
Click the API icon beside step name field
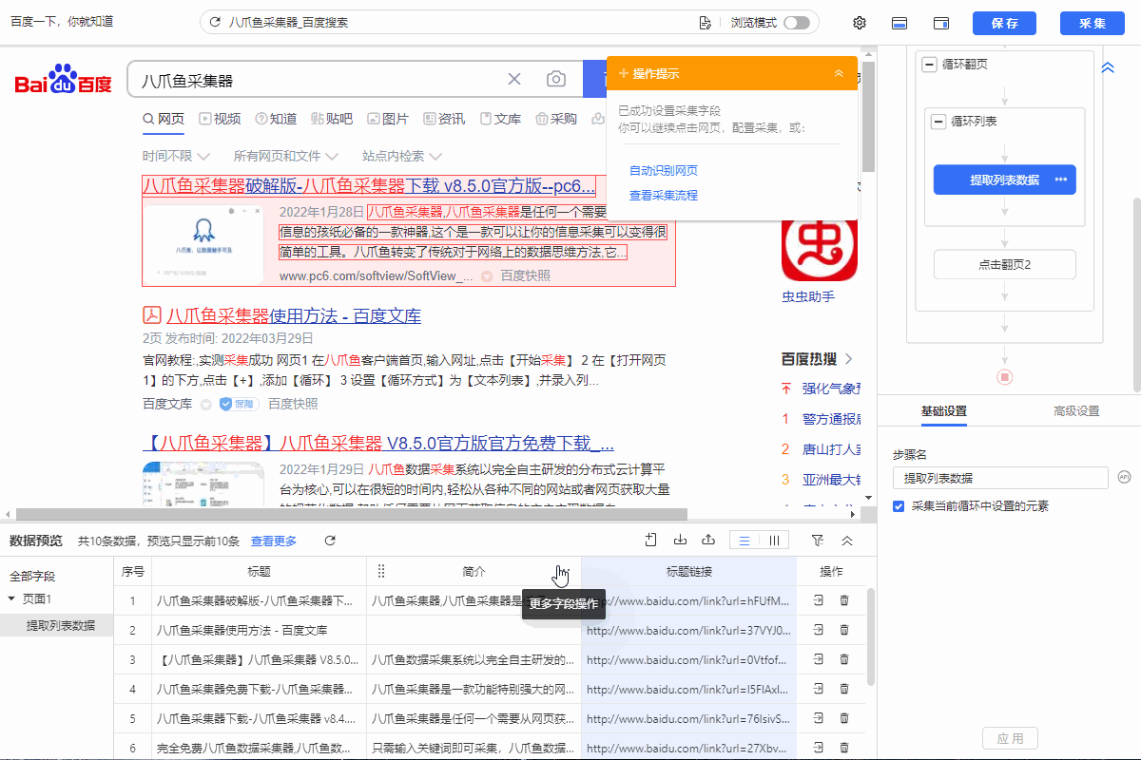tap(1124, 477)
